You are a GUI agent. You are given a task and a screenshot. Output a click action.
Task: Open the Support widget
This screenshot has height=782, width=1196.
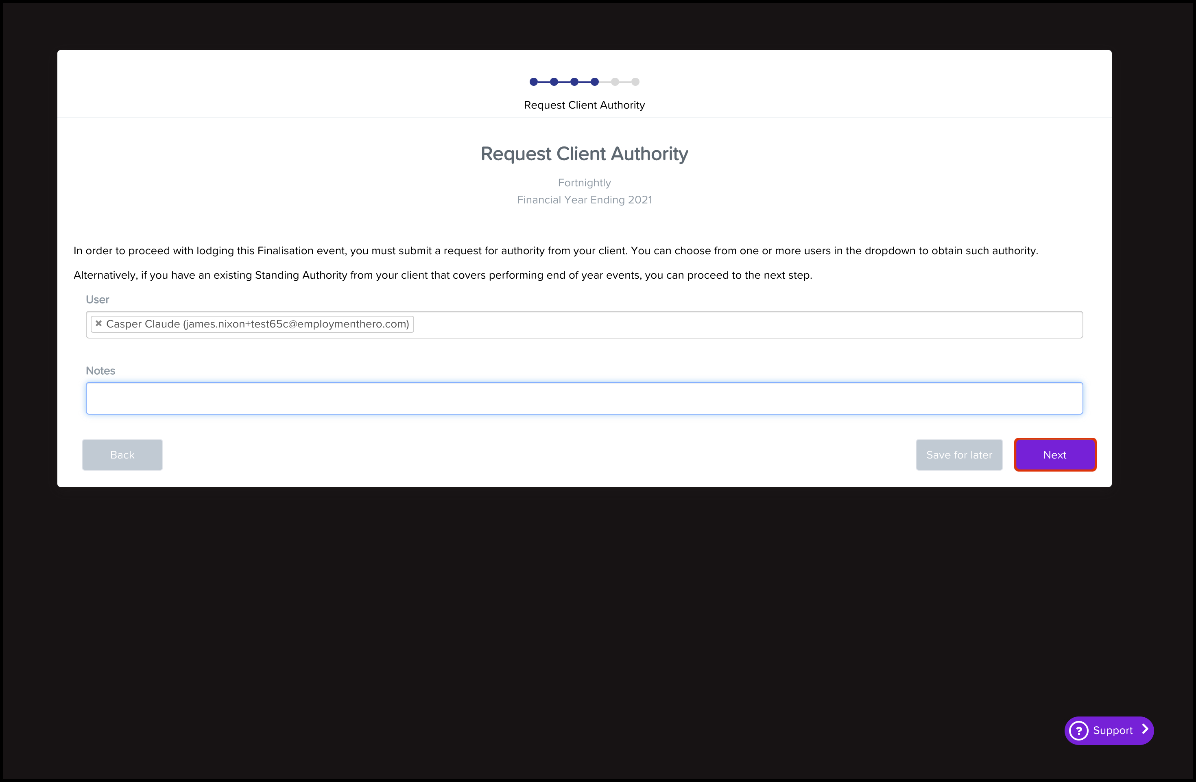(x=1112, y=730)
